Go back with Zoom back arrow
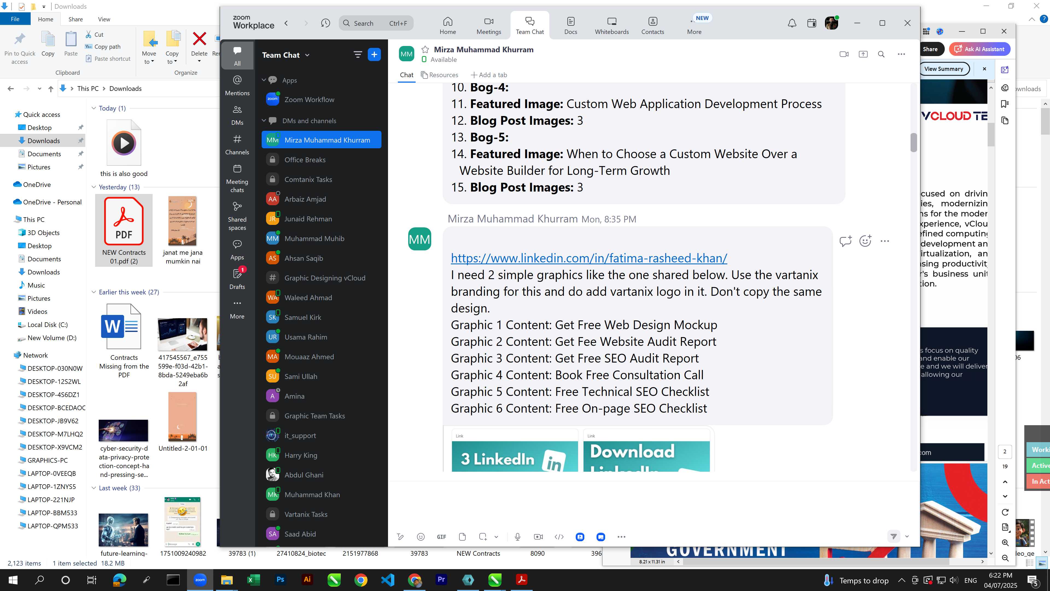The image size is (1050, 591). (286, 23)
